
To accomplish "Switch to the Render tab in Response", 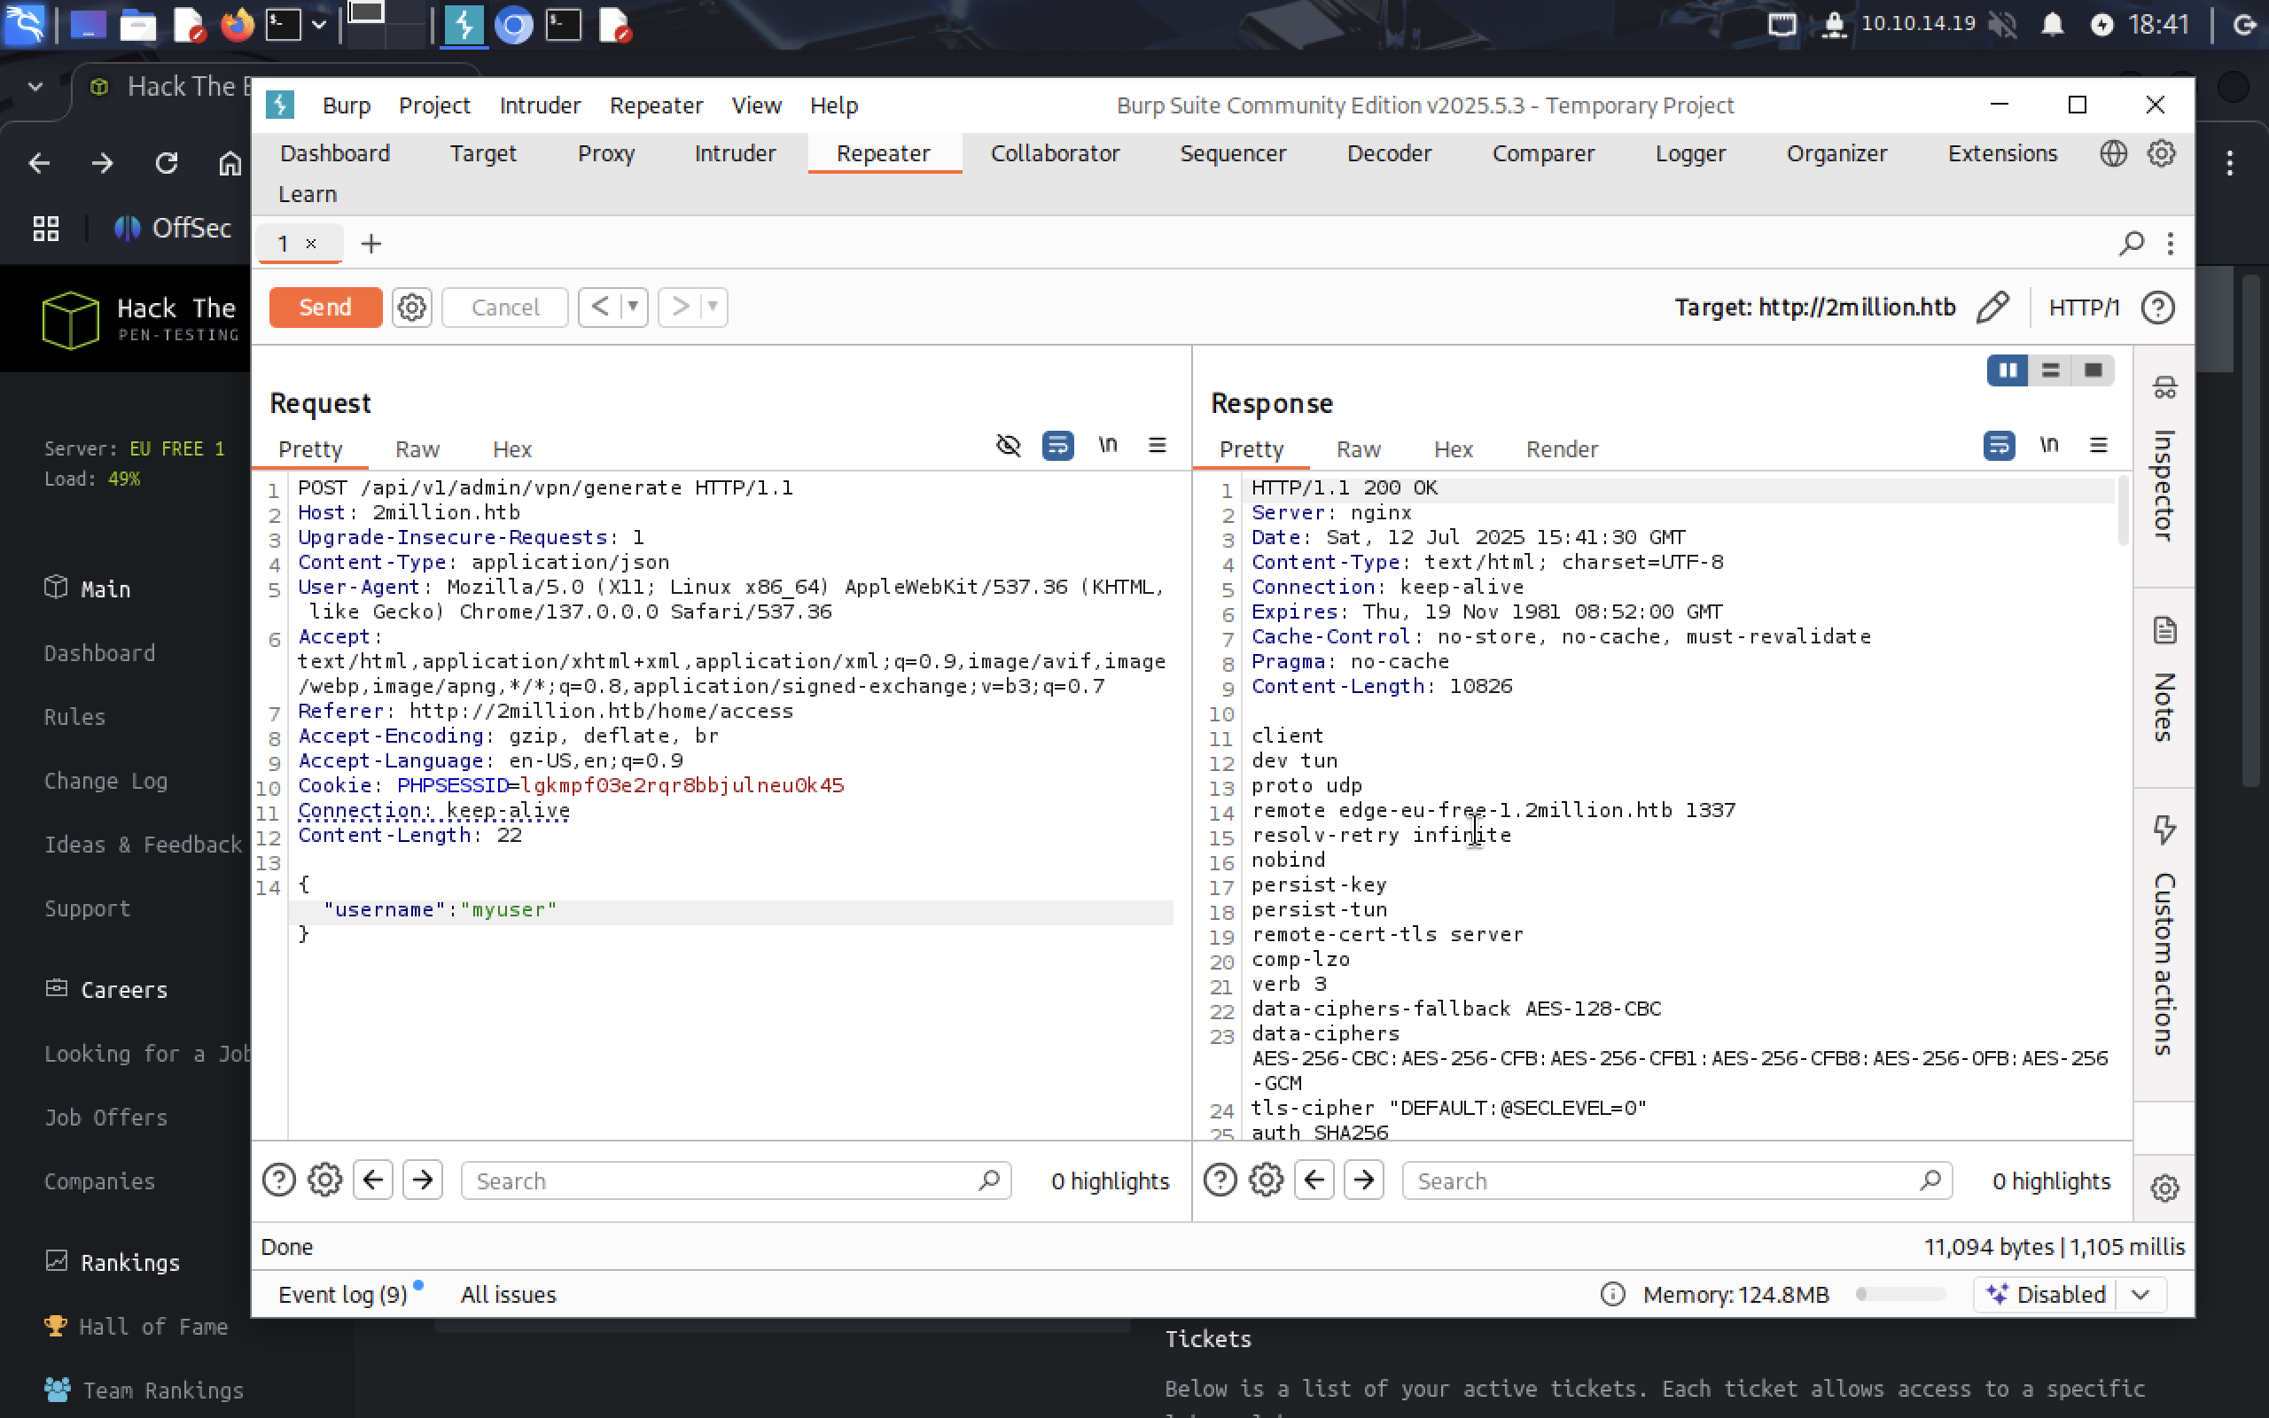I will tap(1561, 449).
